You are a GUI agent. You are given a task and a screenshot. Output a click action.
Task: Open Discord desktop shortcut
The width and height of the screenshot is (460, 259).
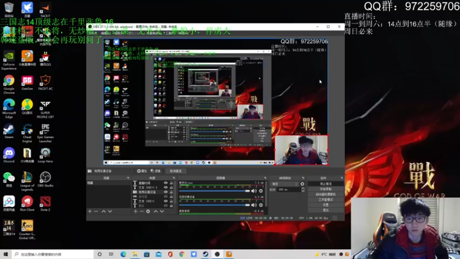click(x=9, y=155)
